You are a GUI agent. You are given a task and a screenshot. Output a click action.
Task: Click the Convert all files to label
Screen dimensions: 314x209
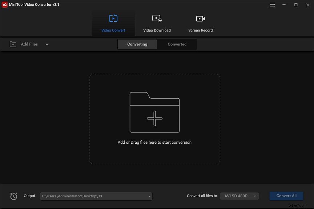click(202, 196)
